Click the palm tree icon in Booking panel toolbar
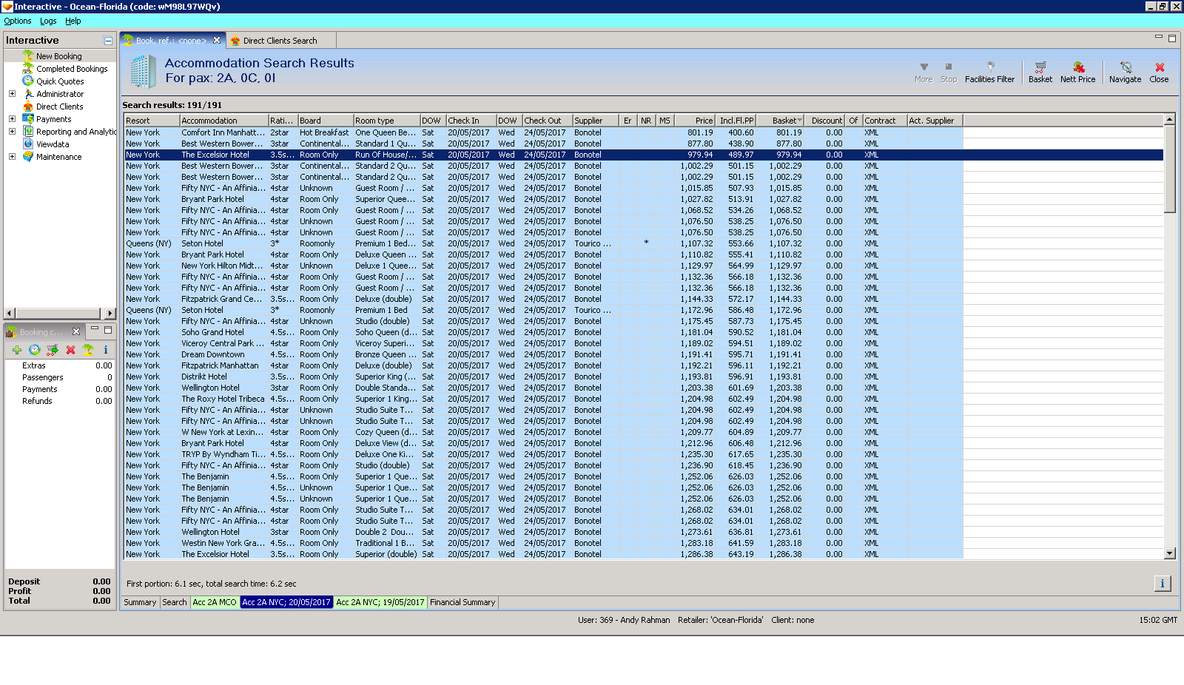This screenshot has width=1184, height=685. [88, 350]
